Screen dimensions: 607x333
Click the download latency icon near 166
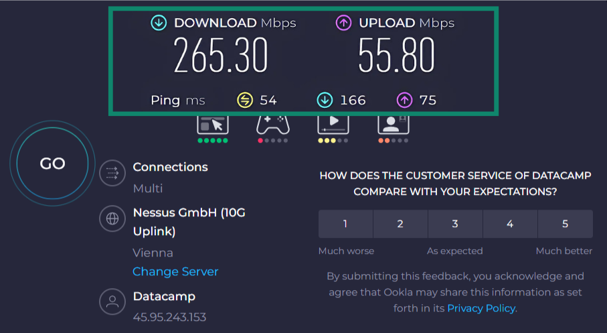(x=325, y=101)
